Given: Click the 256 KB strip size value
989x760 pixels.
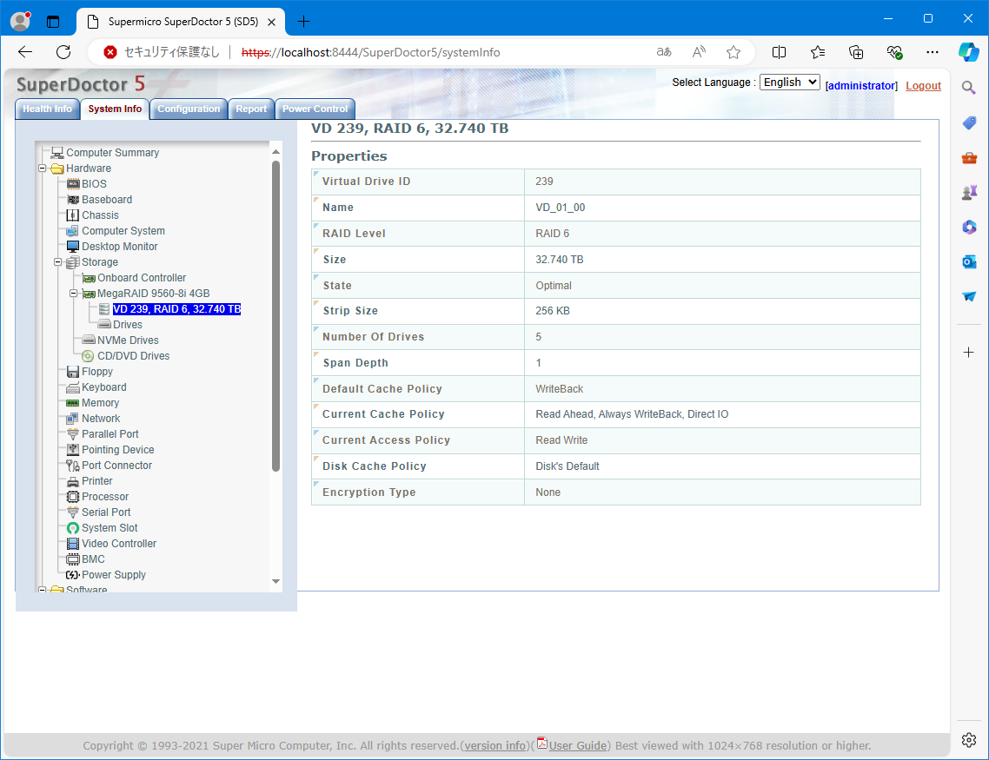Looking at the screenshot, I should click(553, 311).
